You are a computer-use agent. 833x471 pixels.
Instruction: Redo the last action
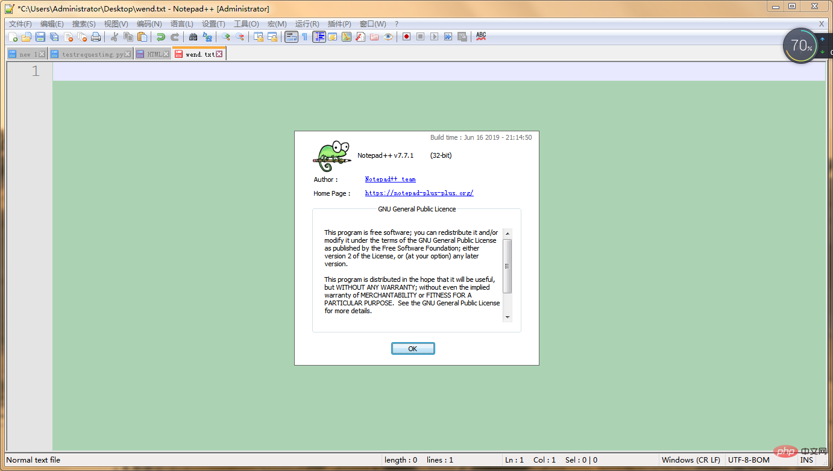[x=175, y=37]
